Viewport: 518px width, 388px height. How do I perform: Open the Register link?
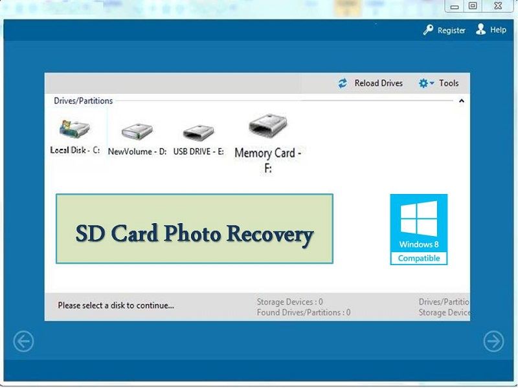click(451, 30)
